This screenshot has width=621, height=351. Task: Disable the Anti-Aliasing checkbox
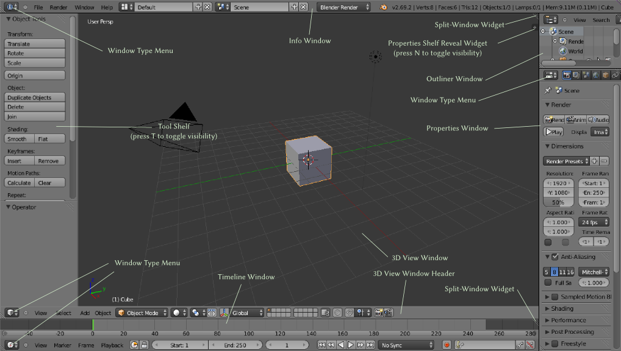tap(555, 257)
